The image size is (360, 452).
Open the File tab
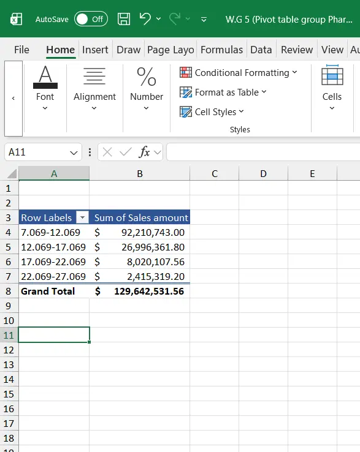click(21, 50)
